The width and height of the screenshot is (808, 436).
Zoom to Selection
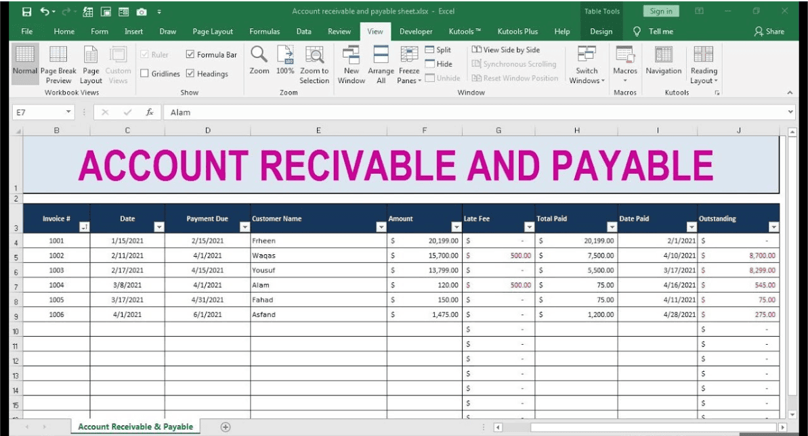(314, 65)
